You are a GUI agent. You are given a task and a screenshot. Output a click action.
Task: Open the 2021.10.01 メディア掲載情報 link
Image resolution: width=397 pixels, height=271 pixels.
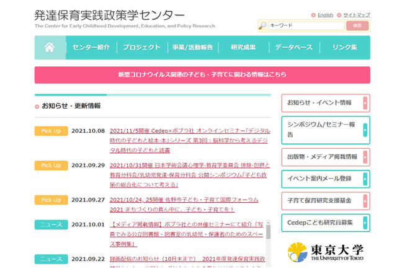[187, 234]
